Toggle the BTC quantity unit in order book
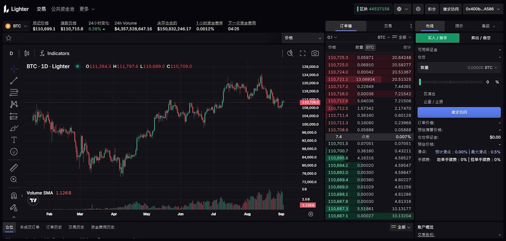Screen dimensions: 506x241 [x=370, y=47]
